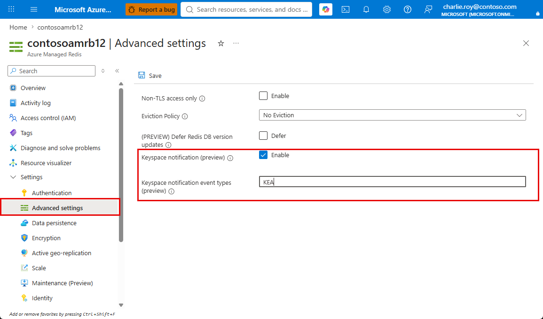Screen dimensions: 543x319
Task: Open Diagnose and solve problems
Action: click(60, 148)
